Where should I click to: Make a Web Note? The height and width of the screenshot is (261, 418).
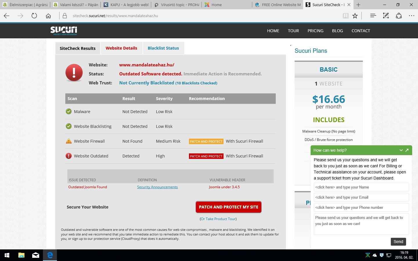(x=386, y=16)
